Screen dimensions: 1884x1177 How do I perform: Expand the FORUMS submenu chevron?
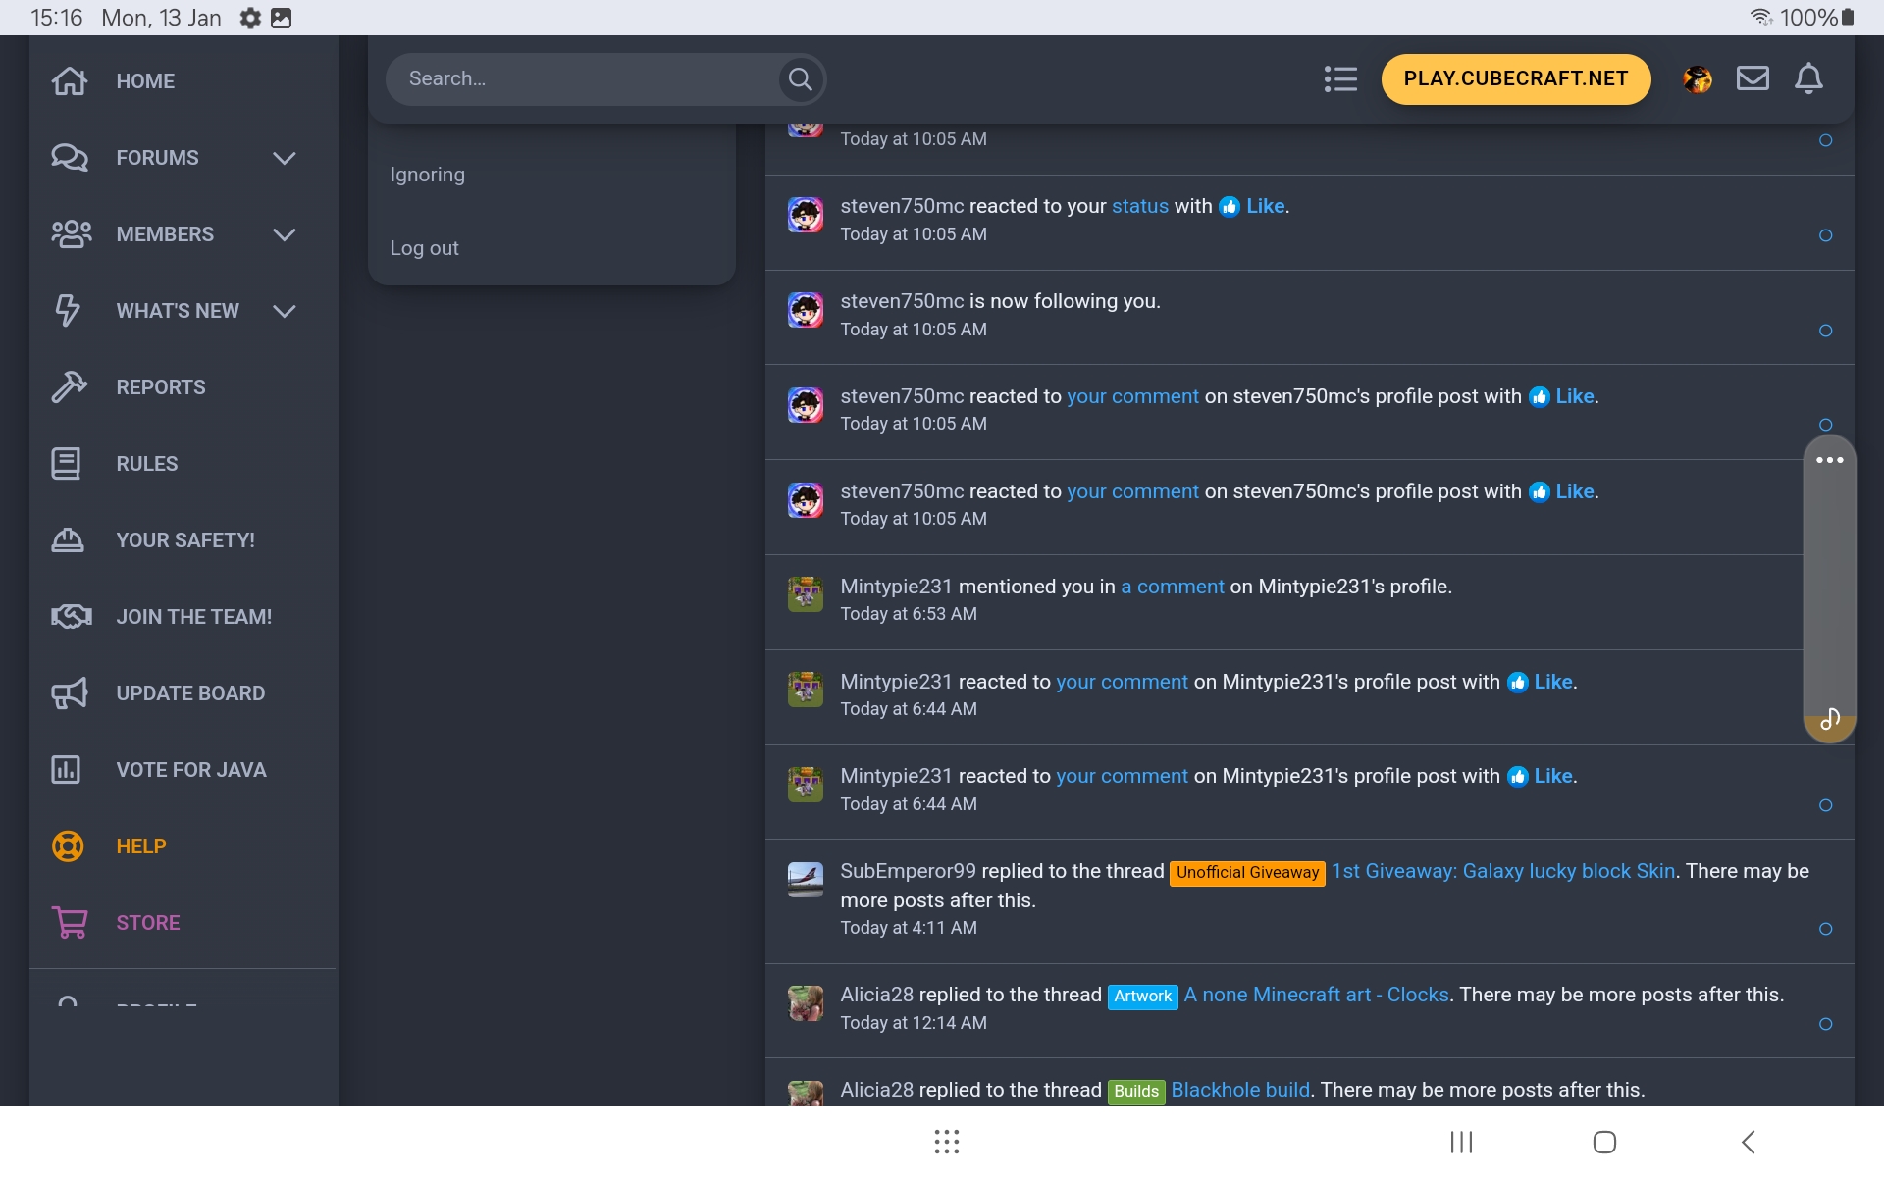tap(285, 158)
